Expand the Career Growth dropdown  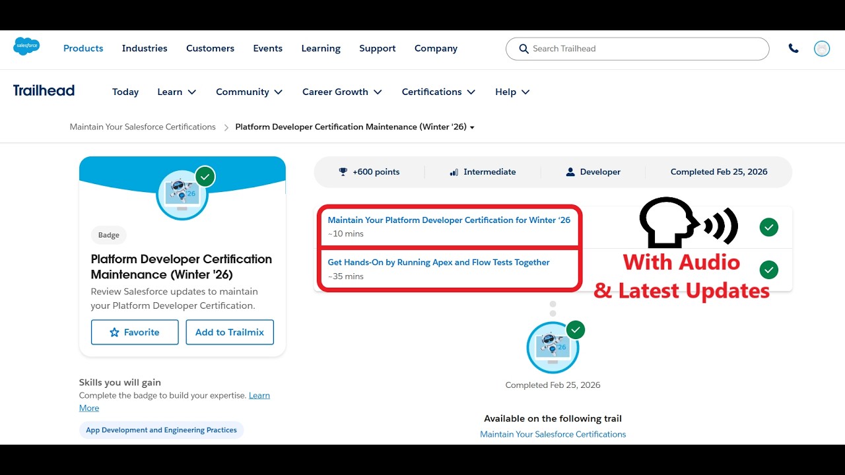pos(342,92)
